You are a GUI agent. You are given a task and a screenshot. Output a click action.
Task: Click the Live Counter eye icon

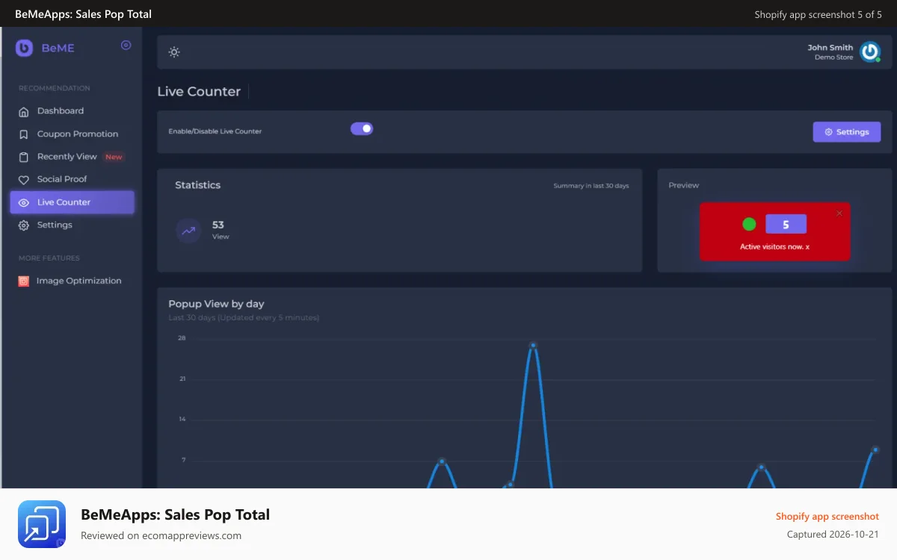(x=23, y=202)
